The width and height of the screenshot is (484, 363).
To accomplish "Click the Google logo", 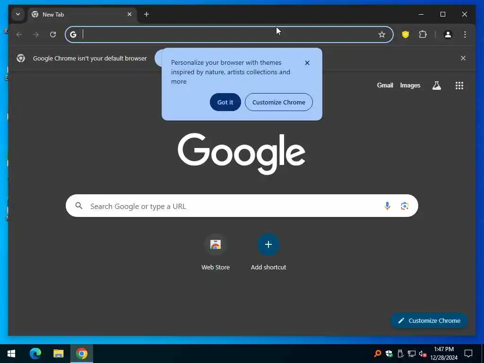I will click(242, 154).
